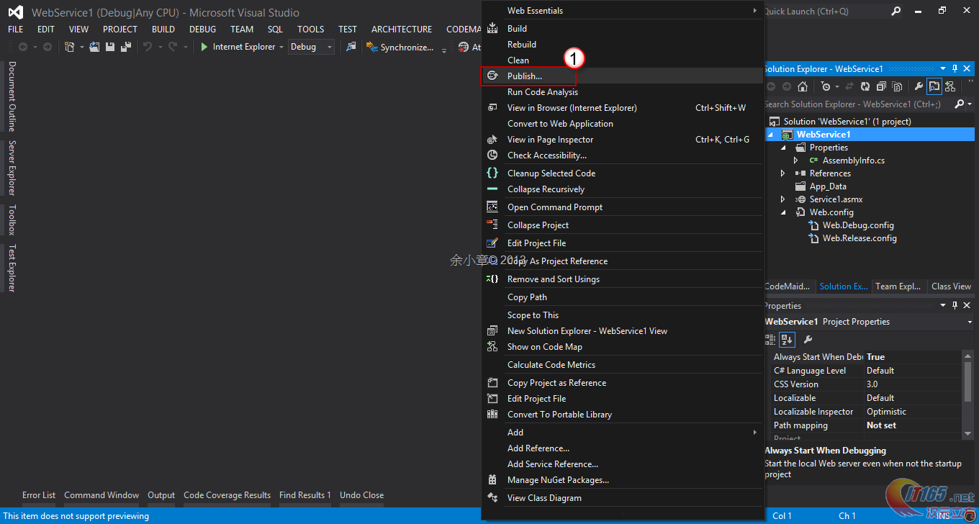Open Properties via wrench icon in Solution Explorer toolbar

(919, 86)
